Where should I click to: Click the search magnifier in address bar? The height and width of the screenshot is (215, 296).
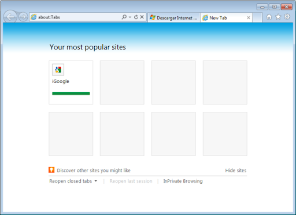[124, 17]
